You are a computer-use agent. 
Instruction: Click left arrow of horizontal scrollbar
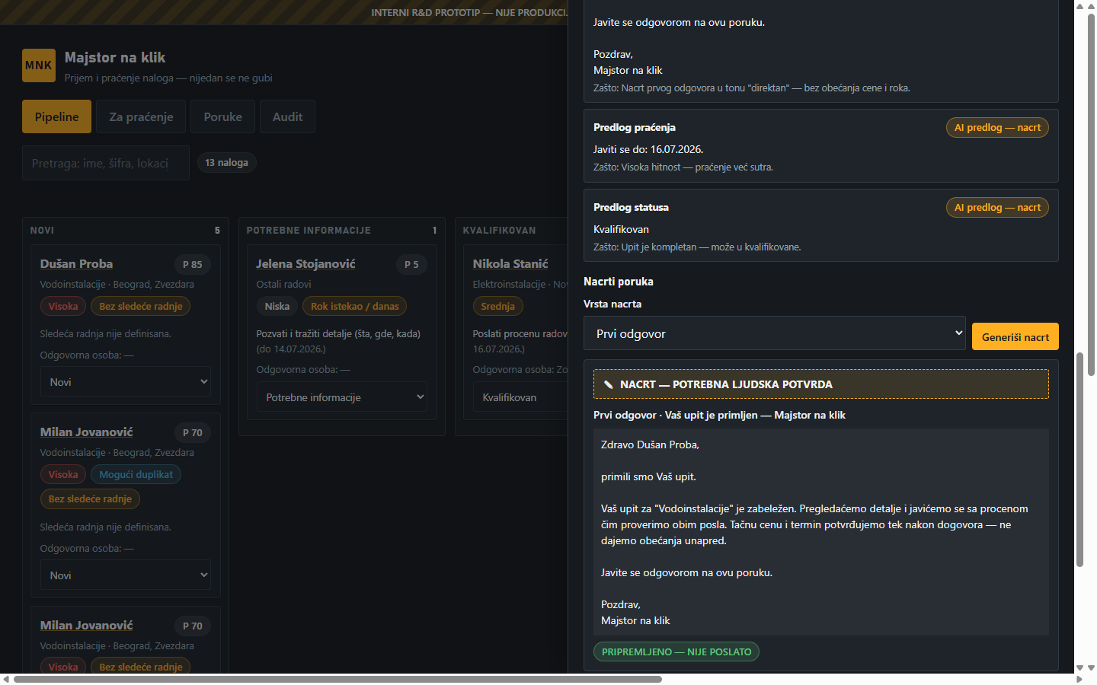(6, 679)
